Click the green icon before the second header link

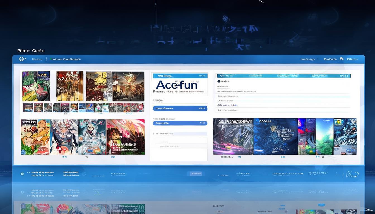pos(51,59)
